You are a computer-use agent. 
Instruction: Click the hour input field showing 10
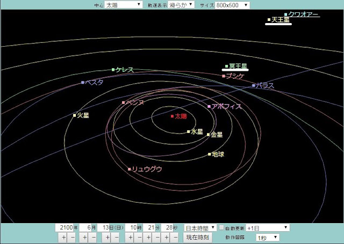coord(131,227)
